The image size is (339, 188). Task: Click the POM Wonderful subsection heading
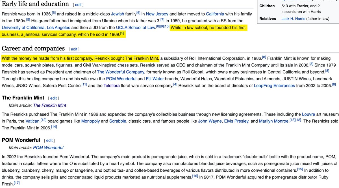[x=21, y=140]
